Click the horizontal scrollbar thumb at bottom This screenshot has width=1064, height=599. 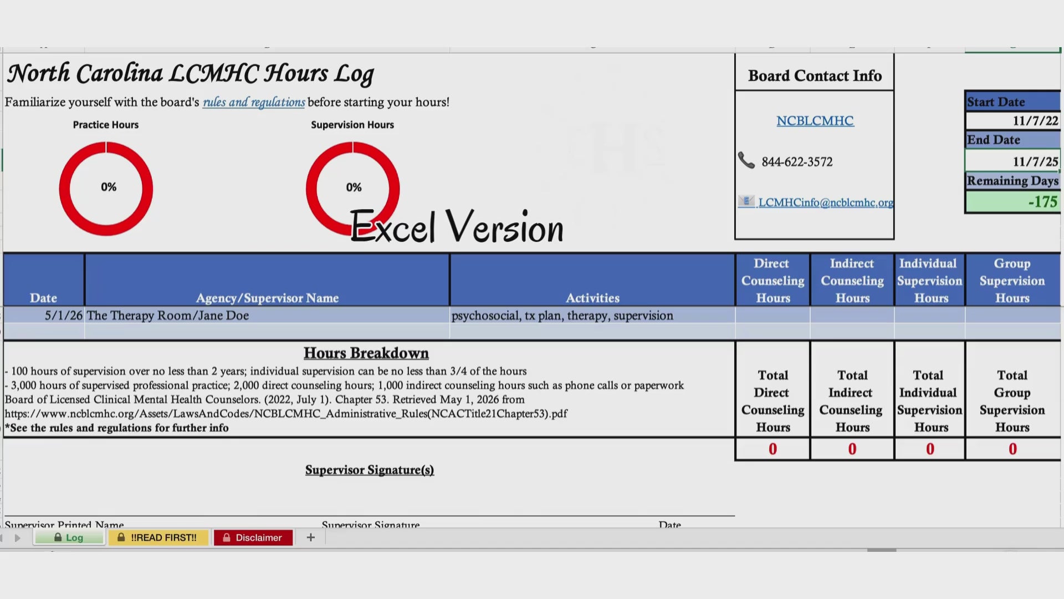(882, 550)
